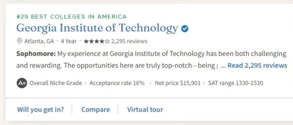Click the Atlanta, GA location text
This screenshot has width=293, height=125.
[39, 41]
